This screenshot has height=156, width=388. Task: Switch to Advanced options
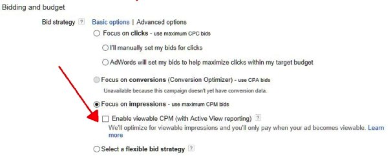coord(161,22)
